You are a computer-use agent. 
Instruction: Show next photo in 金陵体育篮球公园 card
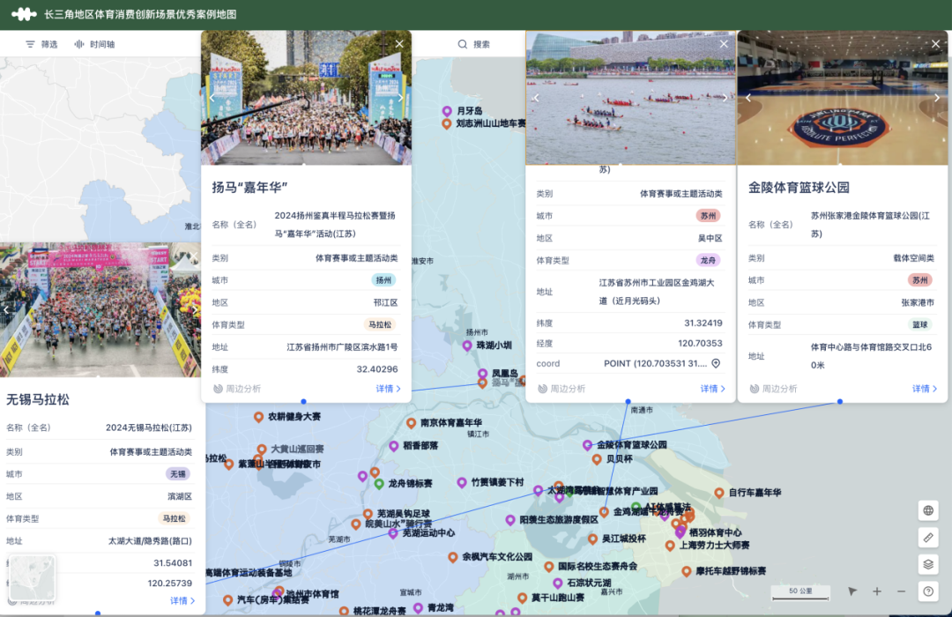click(x=937, y=98)
